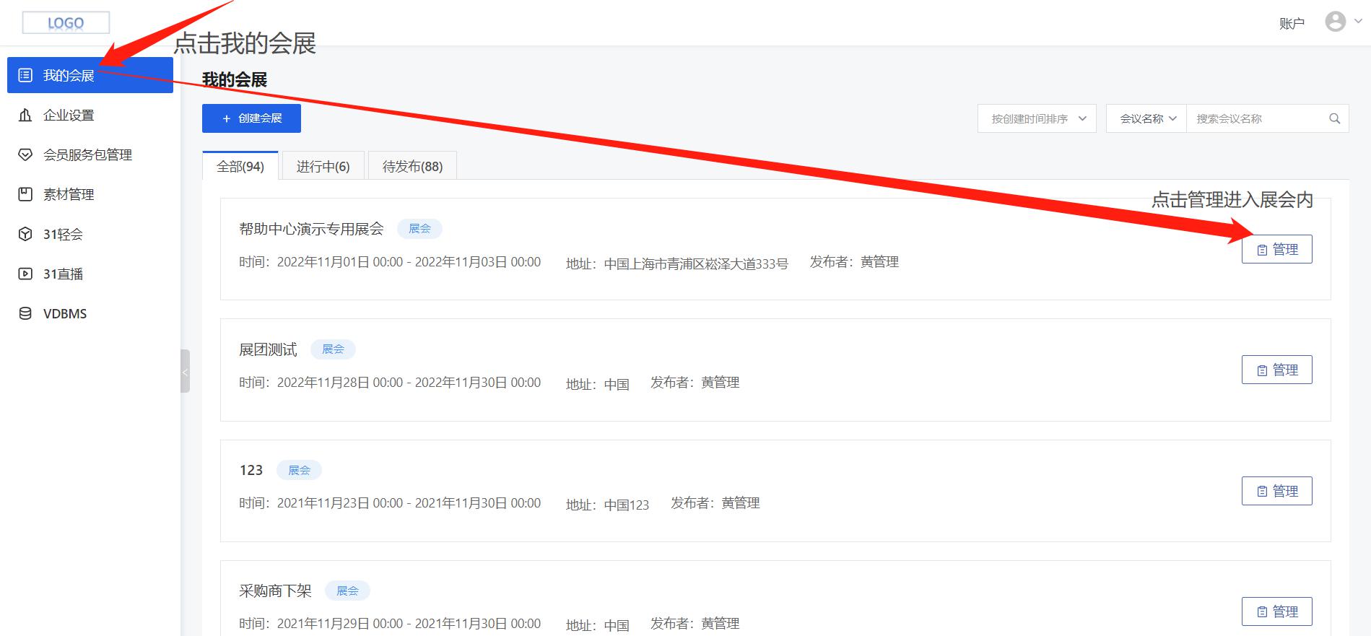This screenshot has width=1371, height=636.
Task: Click 展会 tag beside 123
Action: click(x=299, y=470)
